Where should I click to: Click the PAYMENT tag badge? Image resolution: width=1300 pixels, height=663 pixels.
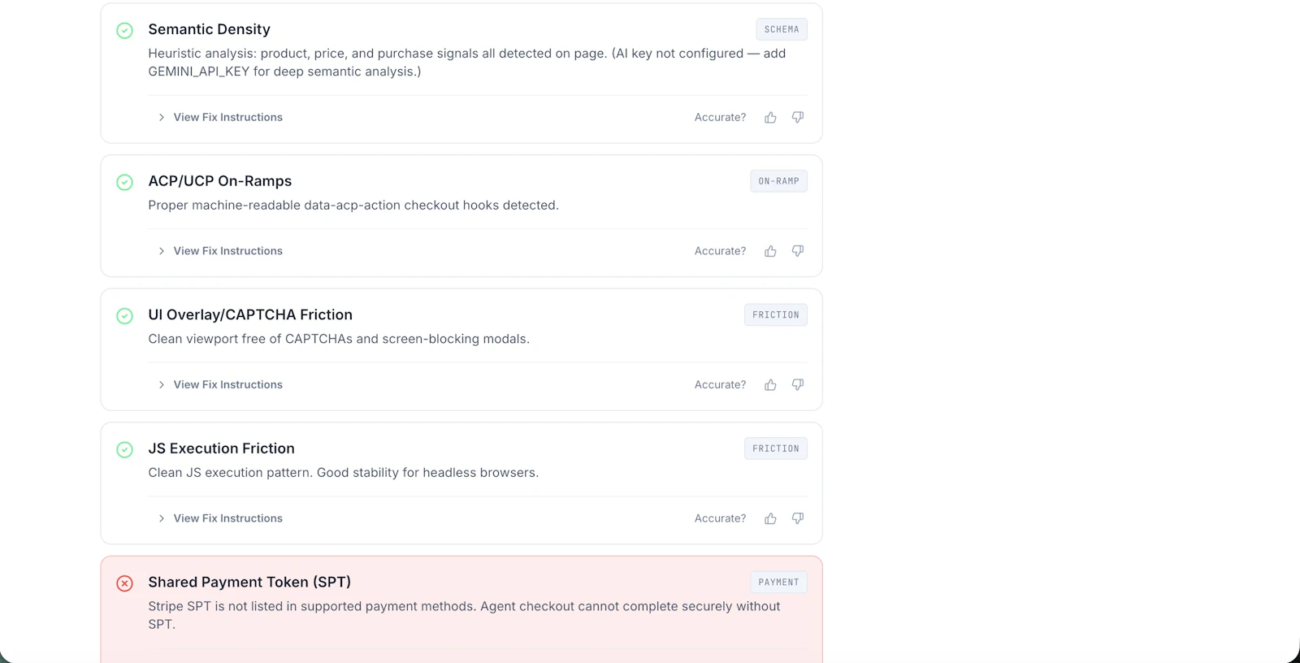tap(778, 582)
